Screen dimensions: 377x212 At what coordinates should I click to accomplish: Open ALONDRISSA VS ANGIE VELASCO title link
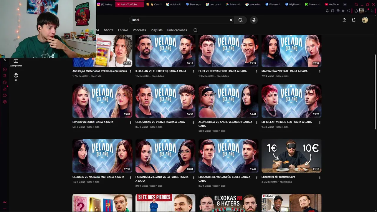pos(225,124)
